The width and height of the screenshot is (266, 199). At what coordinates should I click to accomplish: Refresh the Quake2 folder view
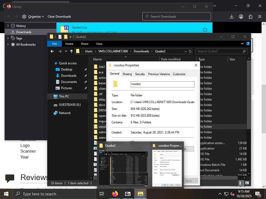[190, 51]
